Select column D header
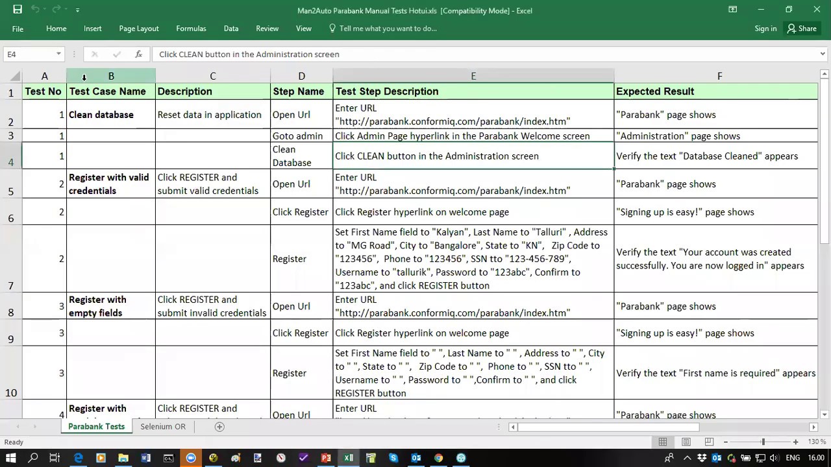The width and height of the screenshot is (831, 467). point(302,77)
